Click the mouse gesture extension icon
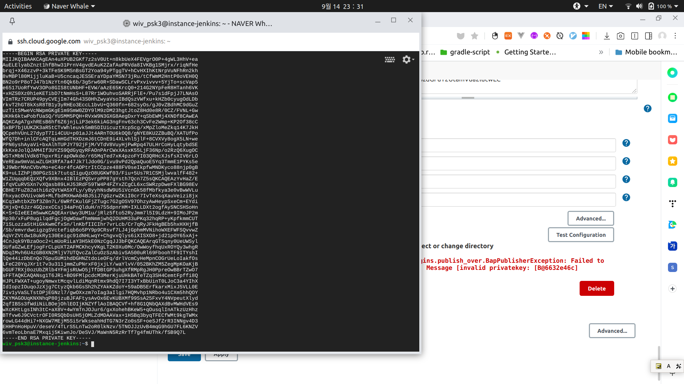This screenshot has width=684, height=384. (x=495, y=36)
